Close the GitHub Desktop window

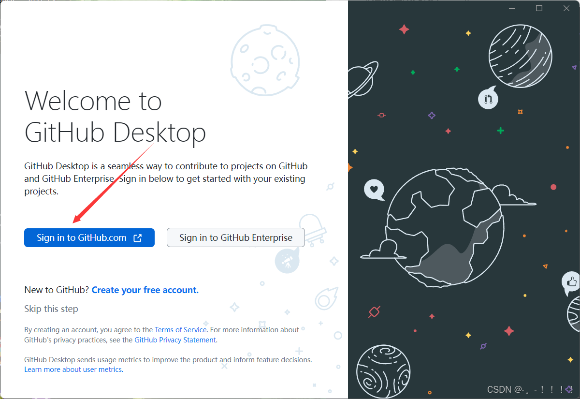click(566, 8)
